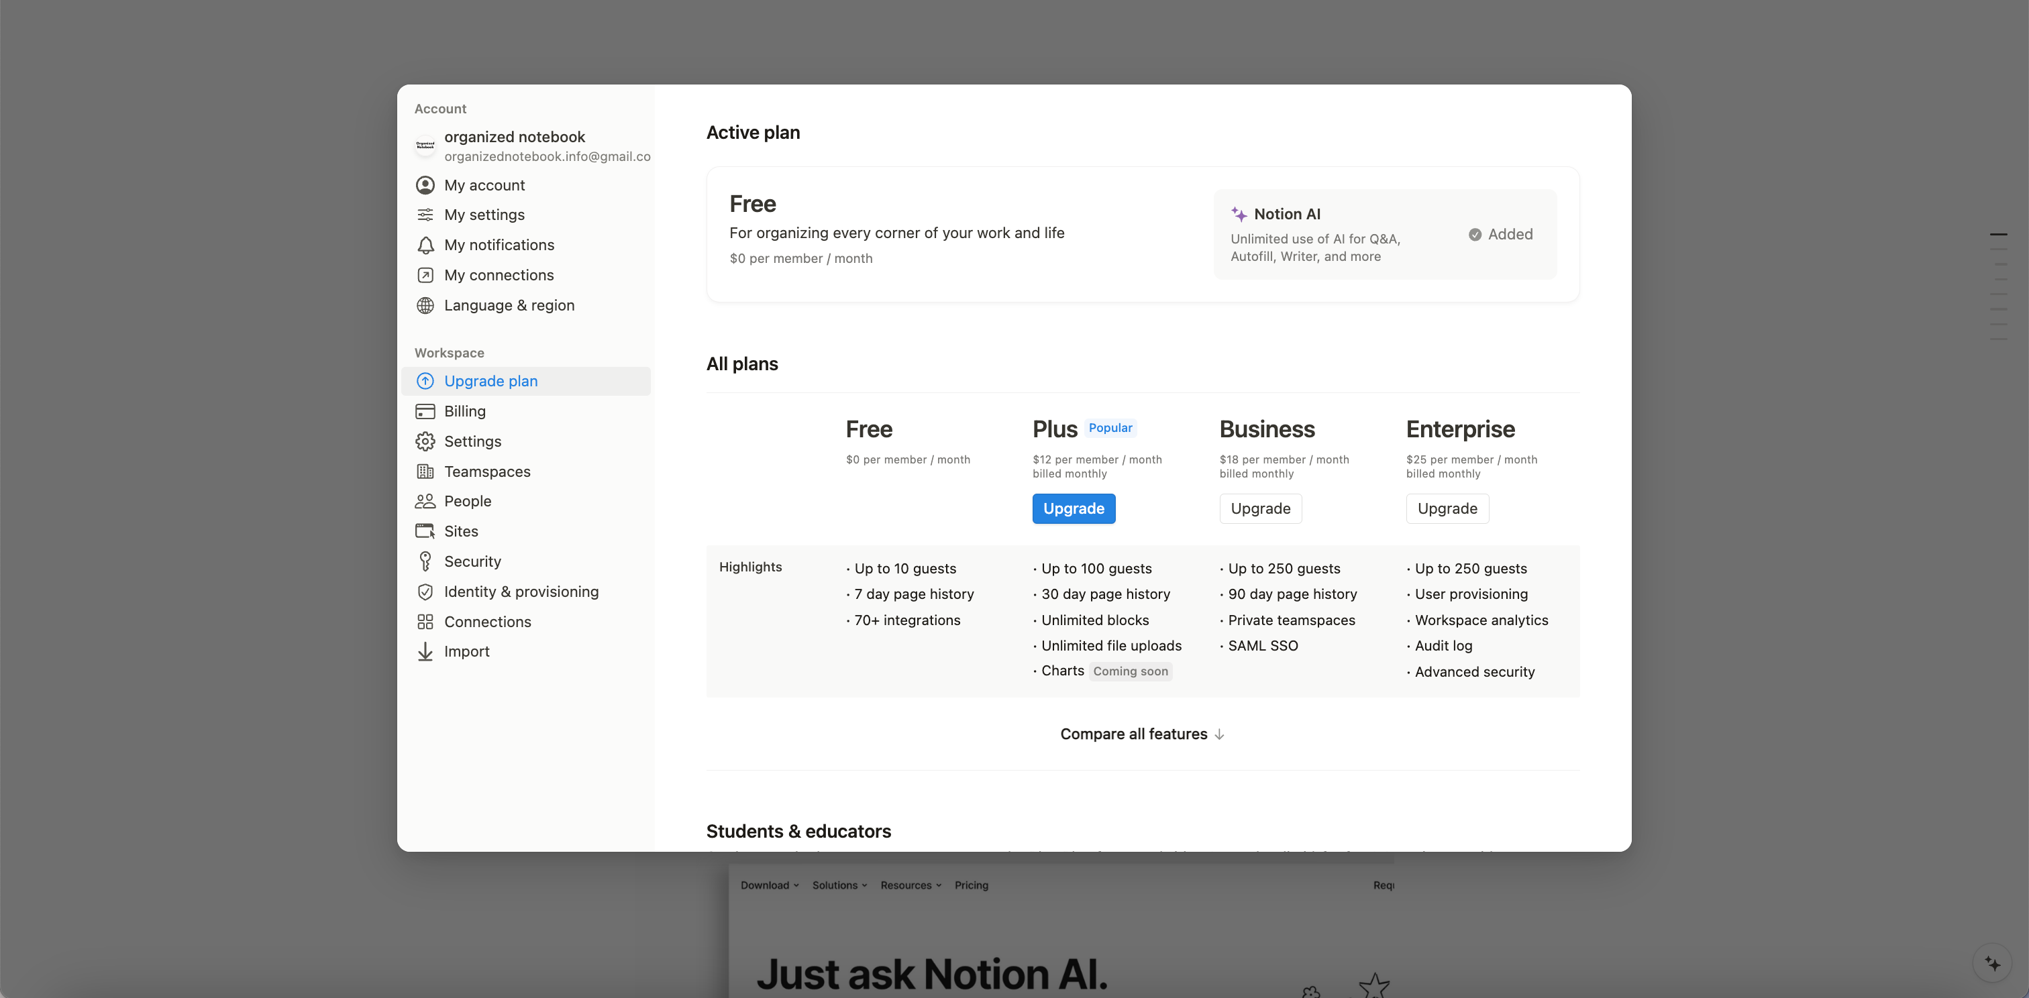The image size is (2029, 998).
Task: Open Language & region globe icon
Action: point(425,305)
